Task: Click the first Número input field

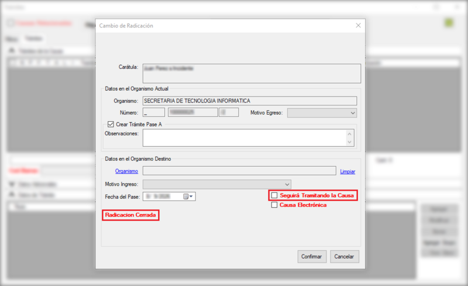Action: click(154, 112)
